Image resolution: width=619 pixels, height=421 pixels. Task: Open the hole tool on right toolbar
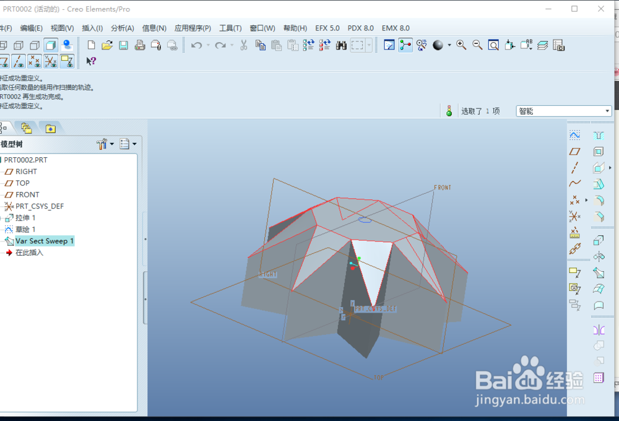tap(599, 136)
